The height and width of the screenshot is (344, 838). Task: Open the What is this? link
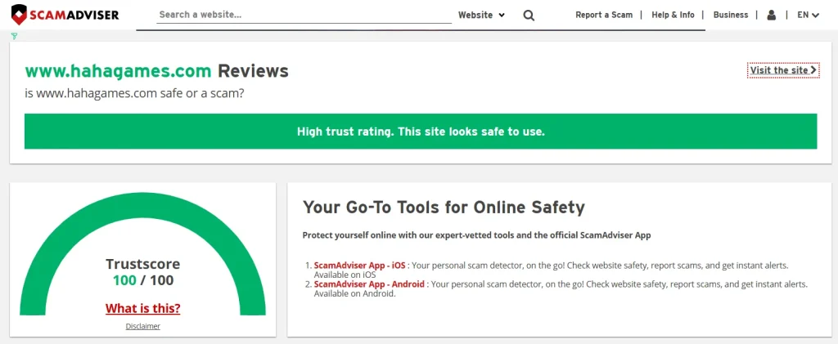(142, 308)
